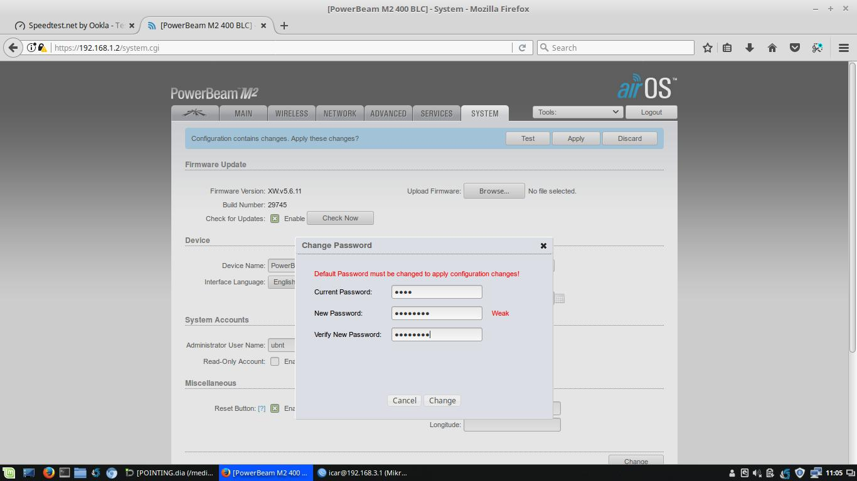This screenshot has height=481, width=857.
Task: Focus the Current Password field
Action: (437, 292)
